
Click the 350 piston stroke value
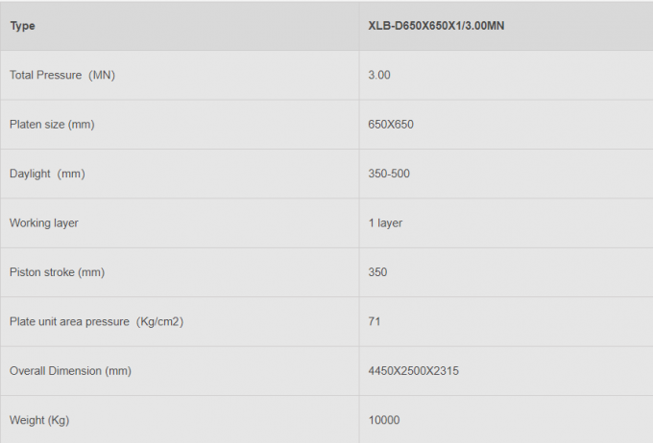click(x=377, y=272)
